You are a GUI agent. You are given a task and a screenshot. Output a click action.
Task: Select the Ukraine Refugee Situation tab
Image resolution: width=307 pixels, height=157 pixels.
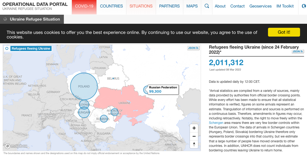(x=32, y=19)
